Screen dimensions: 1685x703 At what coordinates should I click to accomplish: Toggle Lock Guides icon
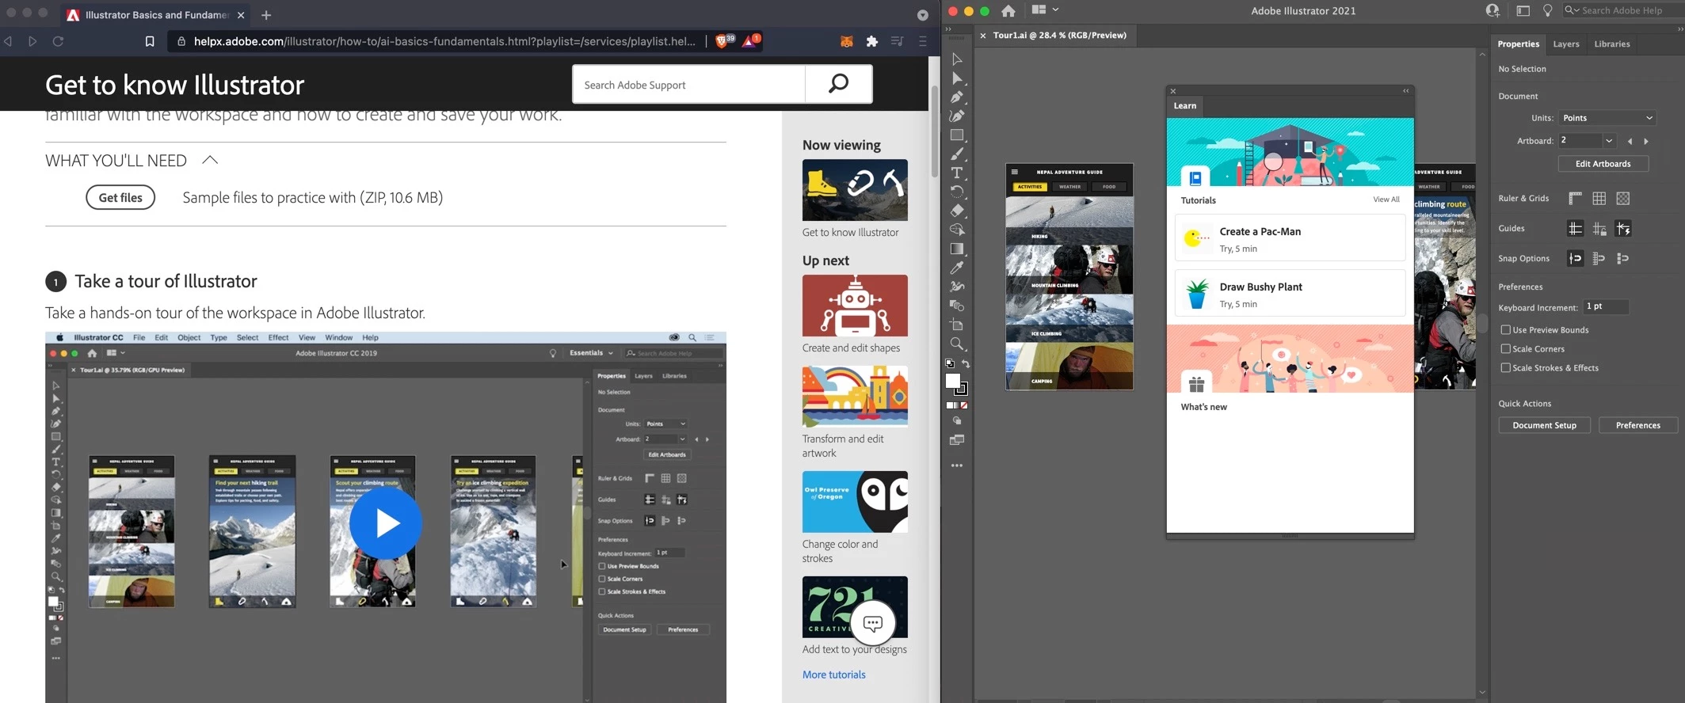[x=1599, y=229]
